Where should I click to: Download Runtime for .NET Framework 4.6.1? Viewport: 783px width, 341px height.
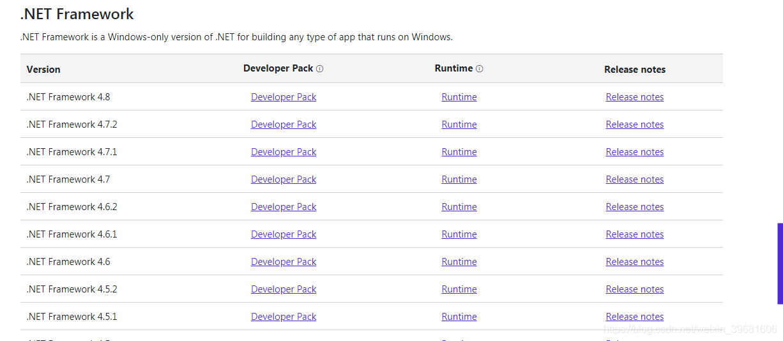pyautogui.click(x=459, y=234)
